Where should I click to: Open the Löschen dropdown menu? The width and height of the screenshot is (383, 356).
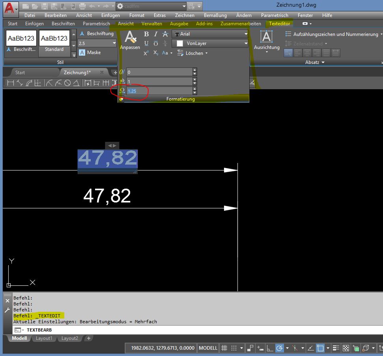pyautogui.click(x=206, y=53)
